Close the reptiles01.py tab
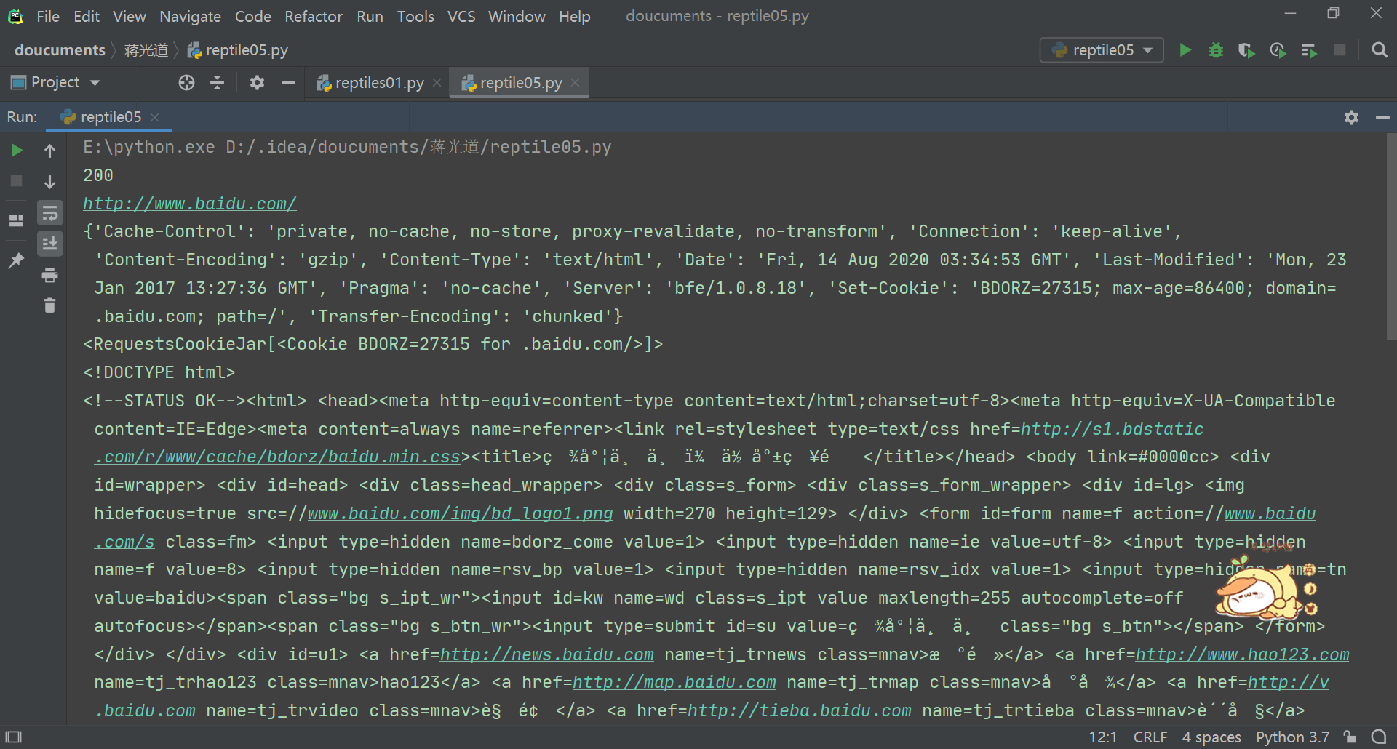The width and height of the screenshot is (1397, 749). pos(437,83)
